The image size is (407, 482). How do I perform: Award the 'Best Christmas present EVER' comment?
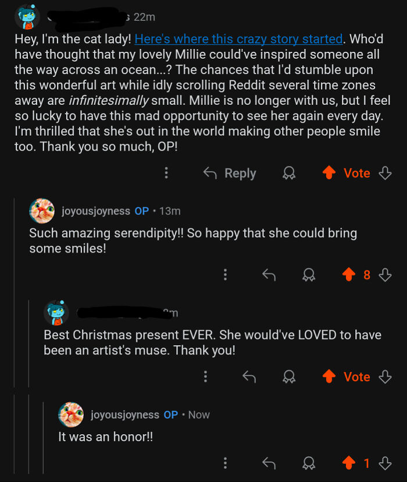(288, 377)
